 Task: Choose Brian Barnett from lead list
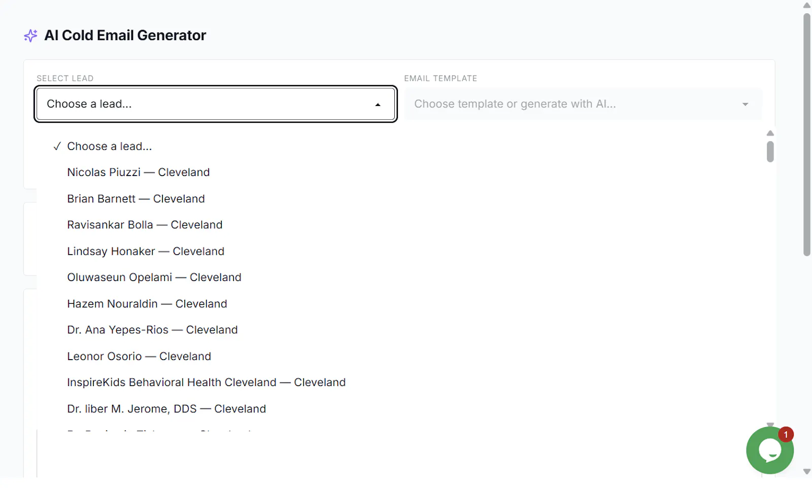(136, 199)
